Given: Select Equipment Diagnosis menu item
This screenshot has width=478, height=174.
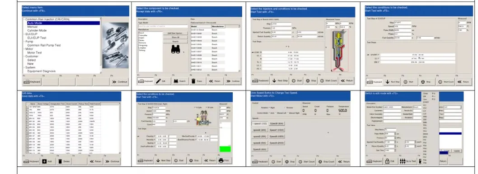Looking at the screenshot, I should [x=42, y=71].
